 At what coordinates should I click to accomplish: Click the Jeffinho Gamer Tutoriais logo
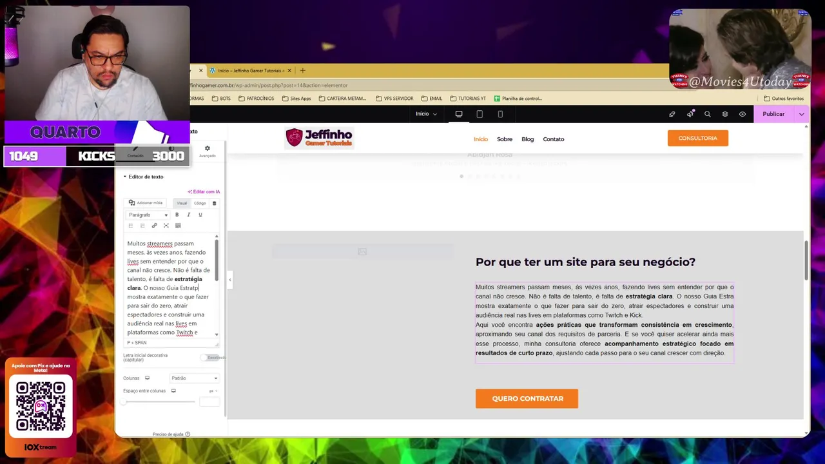coord(320,137)
